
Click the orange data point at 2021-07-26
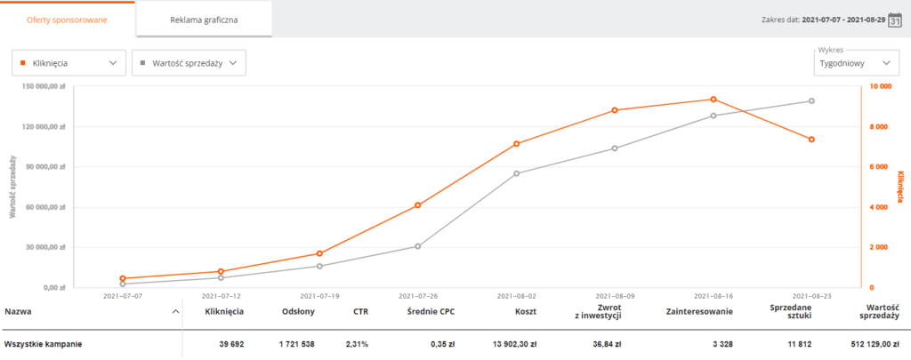[418, 205]
